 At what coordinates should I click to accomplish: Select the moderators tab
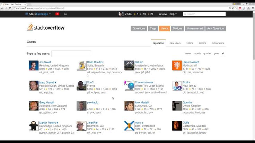click(x=218, y=43)
